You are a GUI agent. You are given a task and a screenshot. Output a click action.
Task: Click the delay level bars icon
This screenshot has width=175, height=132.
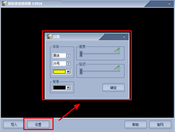(117, 68)
